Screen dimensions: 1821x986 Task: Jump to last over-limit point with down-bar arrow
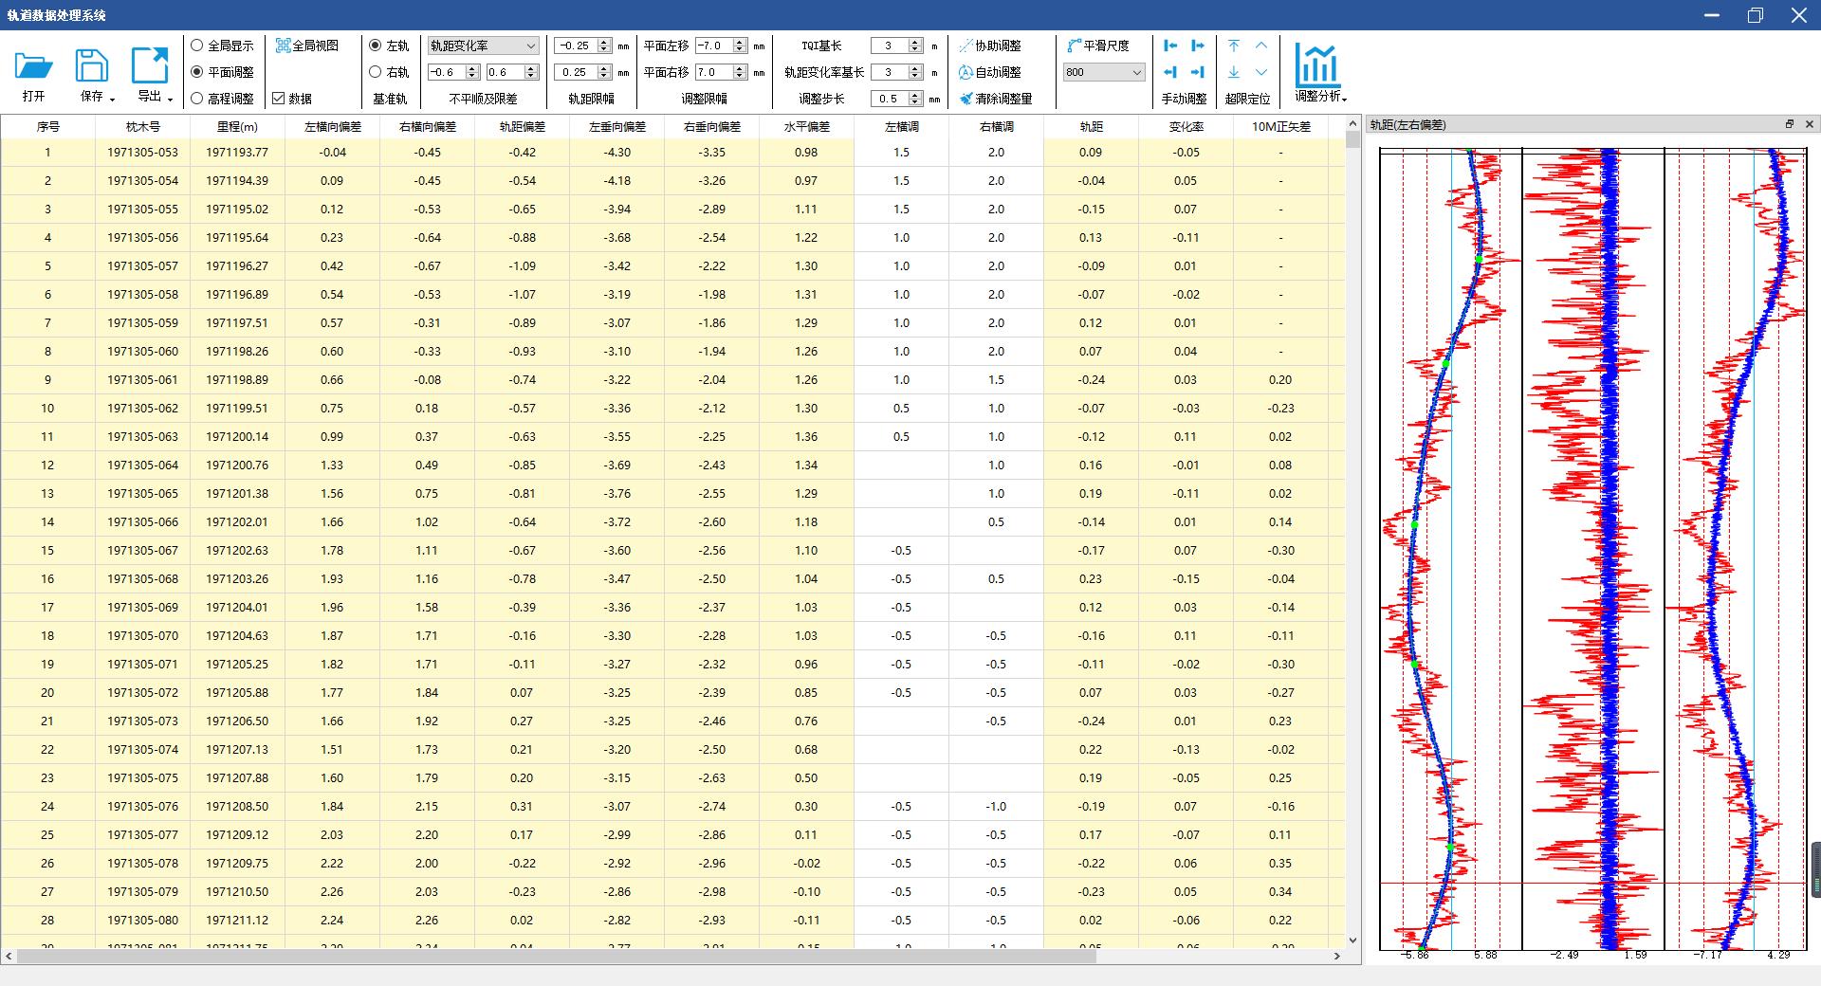tap(1234, 72)
